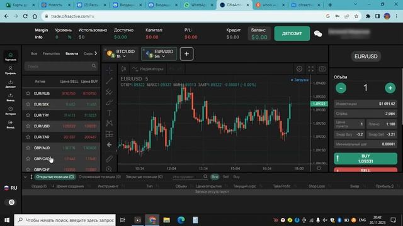Click the search icon in Инструмент filter
This screenshot has height=226, width=403.
click(x=205, y=176)
